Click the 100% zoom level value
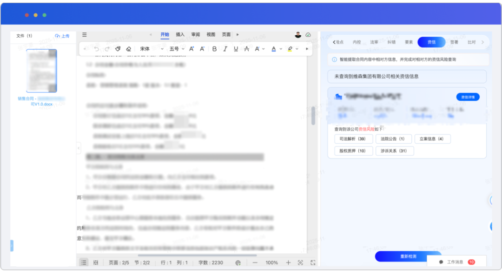 [271, 263]
